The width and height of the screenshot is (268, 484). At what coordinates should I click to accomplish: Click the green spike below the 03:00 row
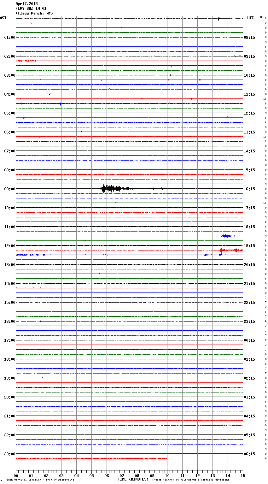110,89
